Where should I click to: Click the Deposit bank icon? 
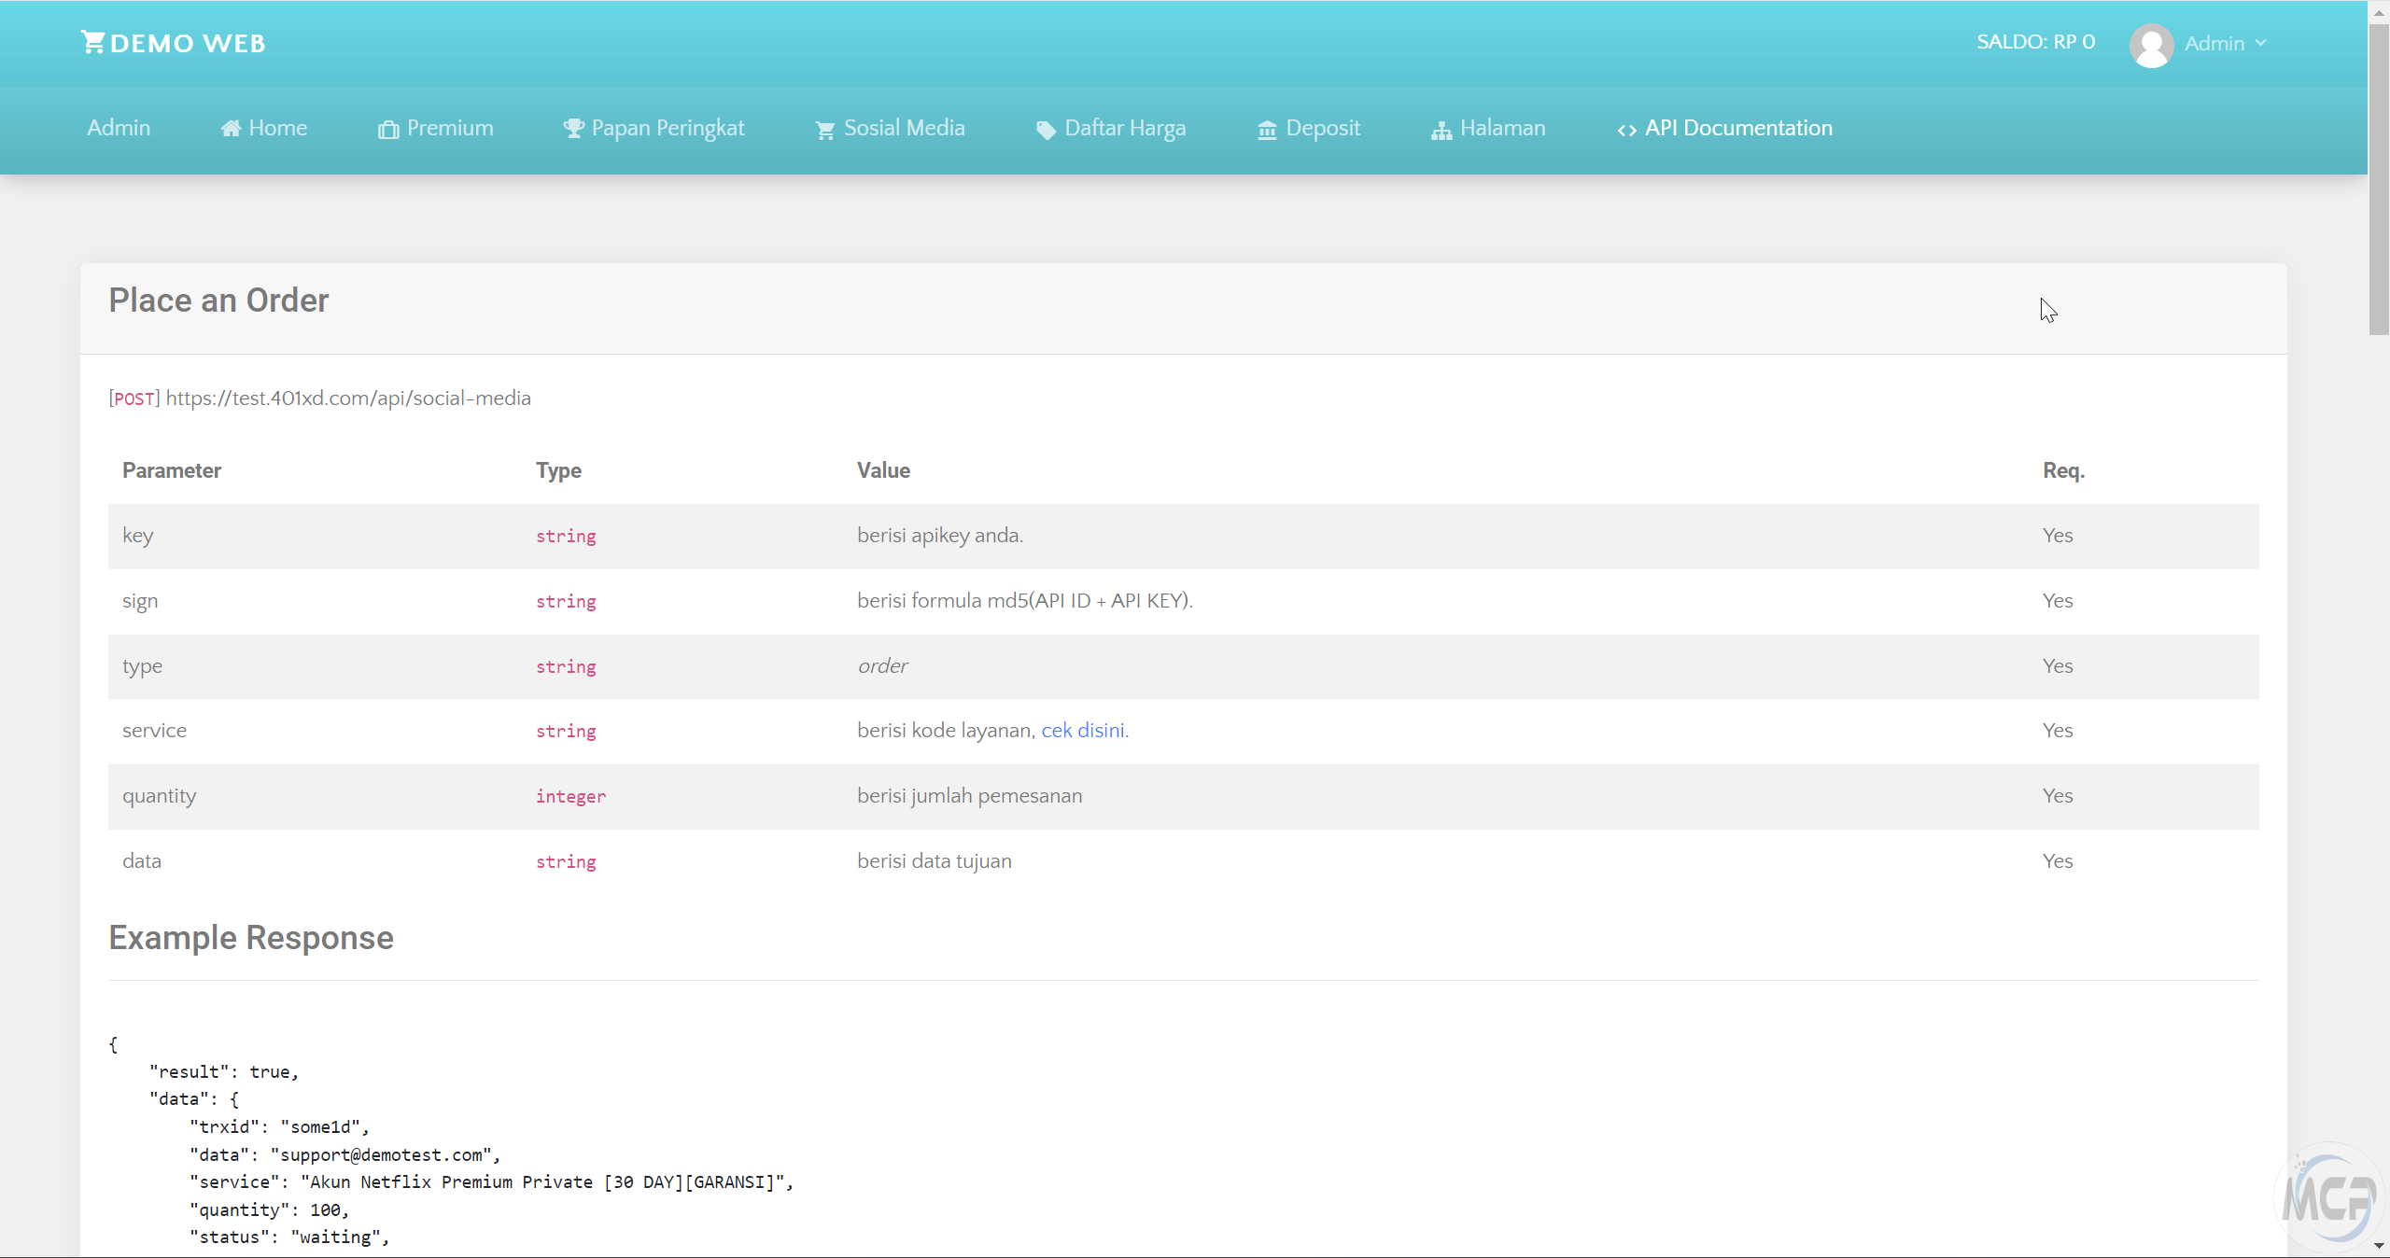(1267, 130)
